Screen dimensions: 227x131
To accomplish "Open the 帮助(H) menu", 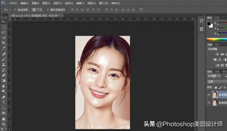I will 116,3.
